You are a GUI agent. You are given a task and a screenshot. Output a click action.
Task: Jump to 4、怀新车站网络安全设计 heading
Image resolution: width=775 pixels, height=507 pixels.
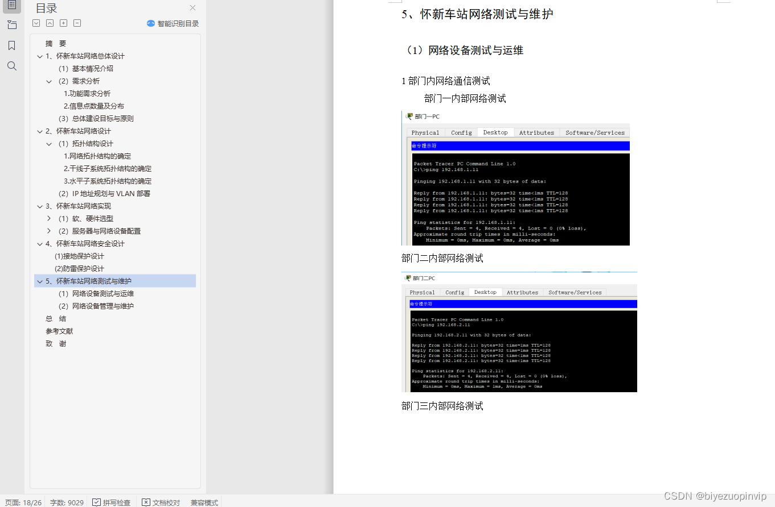pos(85,244)
